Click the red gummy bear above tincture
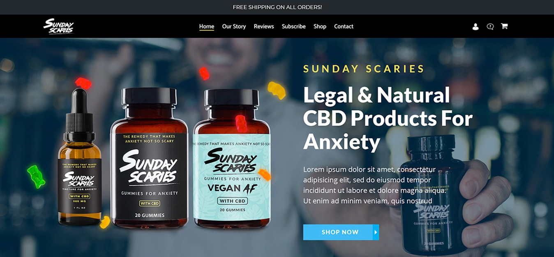Screen dimensions: 554x257 [x=83, y=83]
